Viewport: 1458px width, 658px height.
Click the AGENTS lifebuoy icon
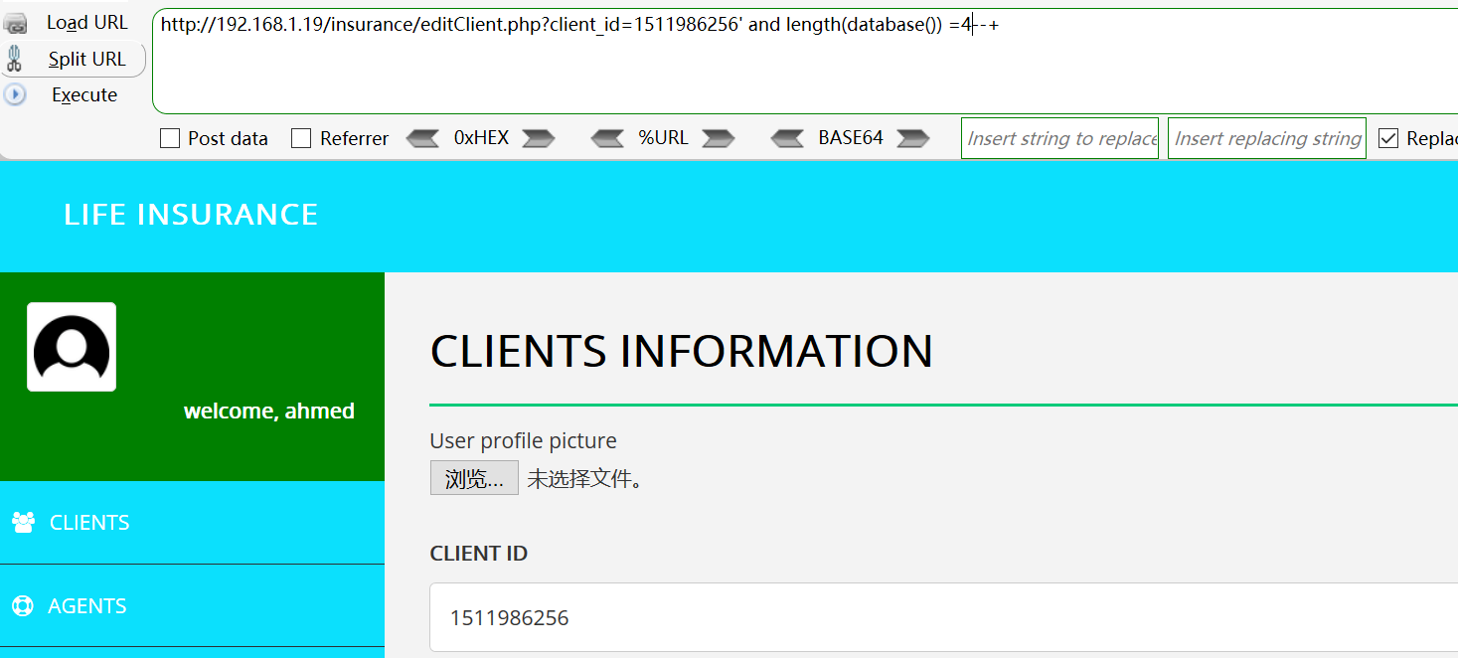(x=22, y=605)
